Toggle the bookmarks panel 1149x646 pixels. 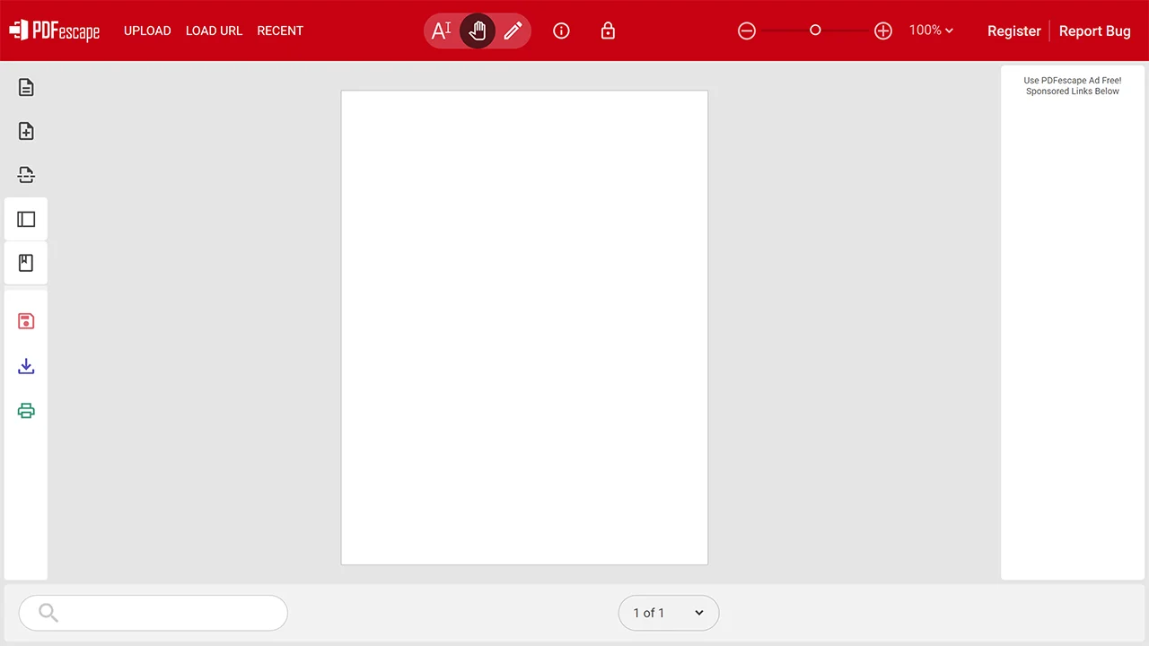pyautogui.click(x=26, y=263)
